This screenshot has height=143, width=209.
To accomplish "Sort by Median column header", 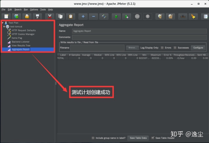I will pos(98,55).
